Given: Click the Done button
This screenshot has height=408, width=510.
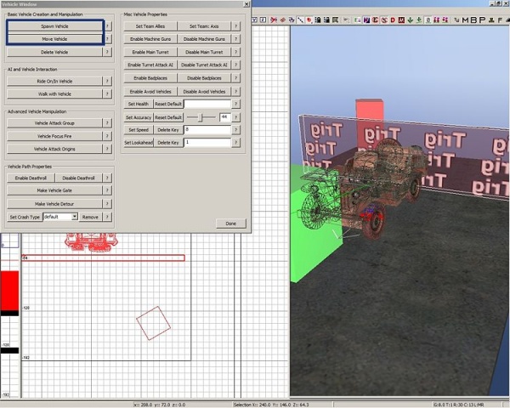Looking at the screenshot, I should [x=229, y=224].
